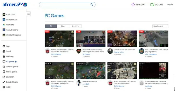The width and height of the screenshot is (176, 94).
Task: Click the Console games gamepad icon
Action: [x=4, y=67]
